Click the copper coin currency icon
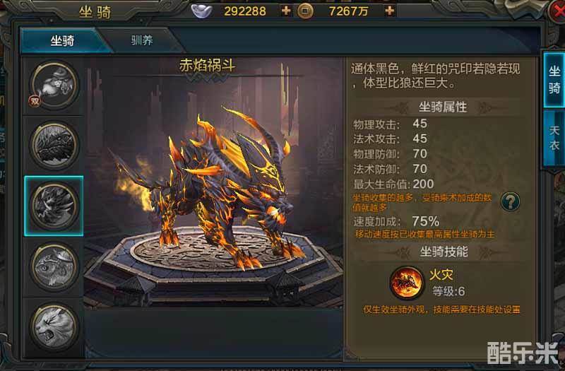The height and width of the screenshot is (371, 565). click(305, 11)
